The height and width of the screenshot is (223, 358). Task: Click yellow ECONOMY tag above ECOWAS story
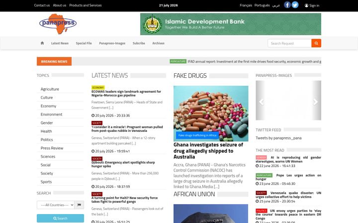98,87
